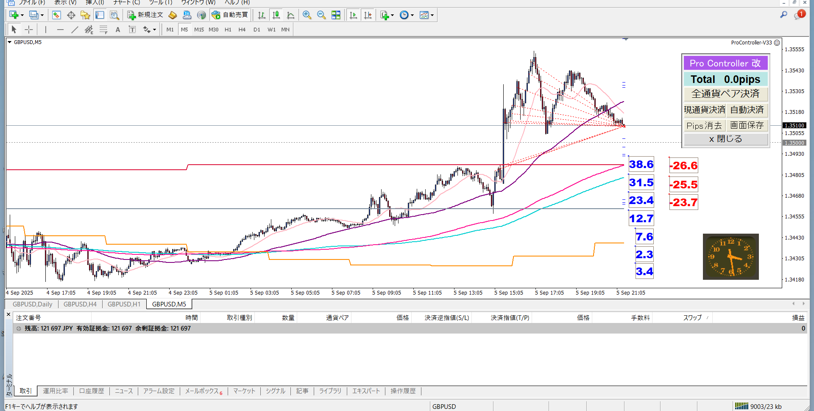Open the indicators list icon
This screenshot has width=814, height=411.
[x=385, y=15]
